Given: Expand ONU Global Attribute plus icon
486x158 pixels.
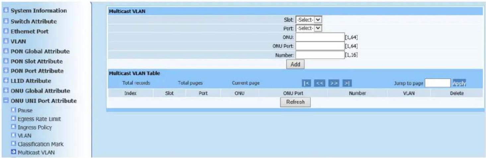Looking at the screenshot, I should point(6,91).
